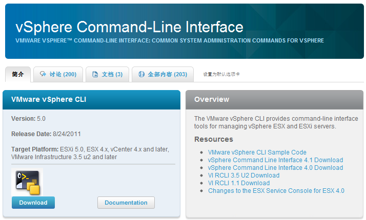Click VI RCLI 1.1 Download link

click(x=238, y=183)
